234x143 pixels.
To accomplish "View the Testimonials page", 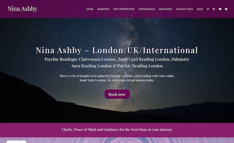I will tap(146, 9).
